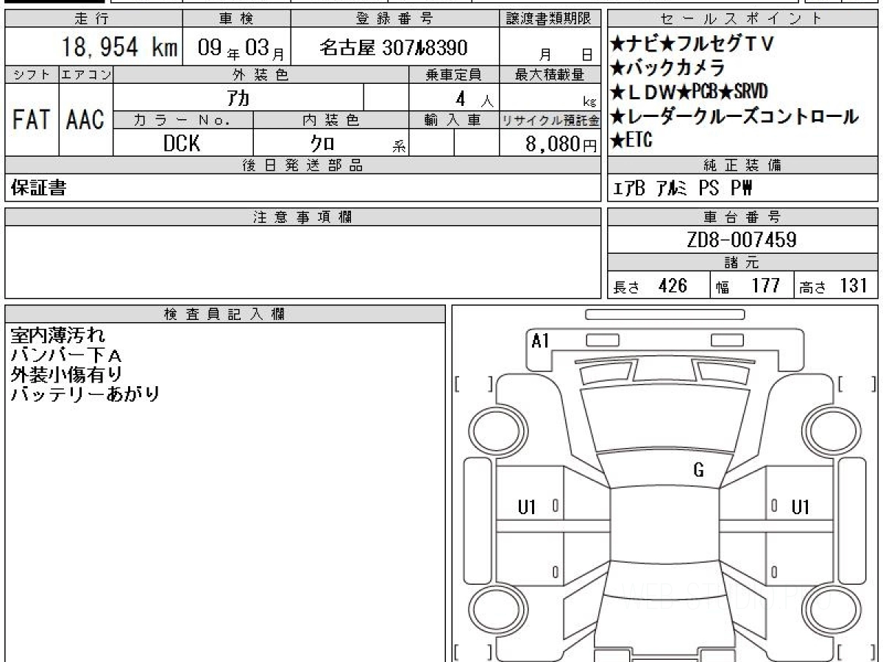The image size is (883, 662).
Task: Click the 乗車定員 header cell
Action: click(x=454, y=74)
